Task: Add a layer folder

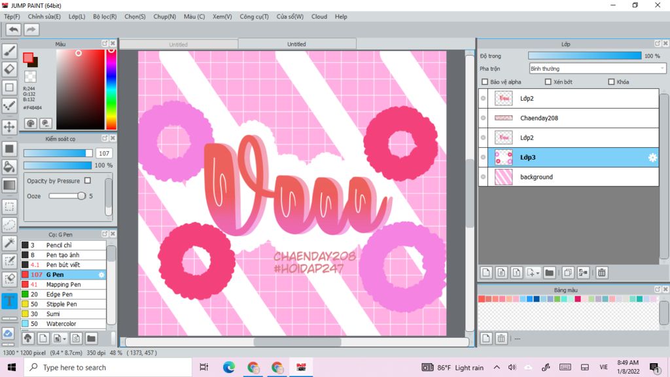Action: [550, 273]
